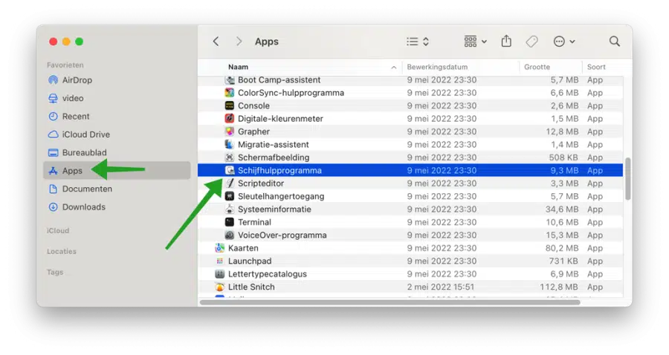Image resolution: width=669 pixels, height=355 pixels.
Task: Click the Boot Camp-assistent app icon
Action: coord(230,79)
